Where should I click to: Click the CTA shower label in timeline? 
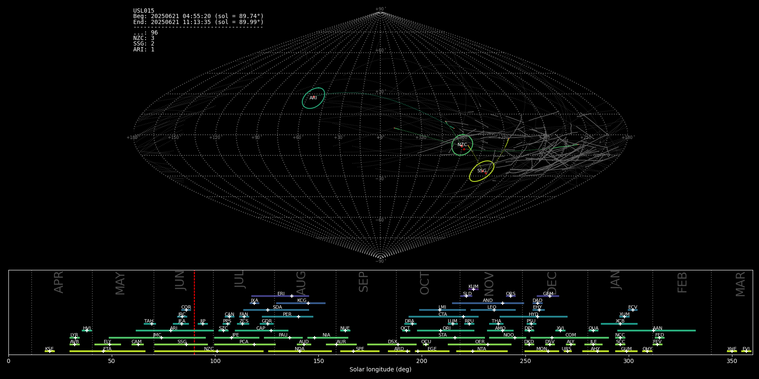(x=443, y=315)
